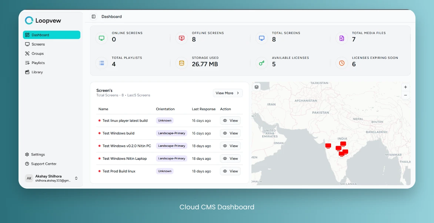The image size is (434, 223).
Task: View the Test Prod Build linux screen
Action: 230,171
